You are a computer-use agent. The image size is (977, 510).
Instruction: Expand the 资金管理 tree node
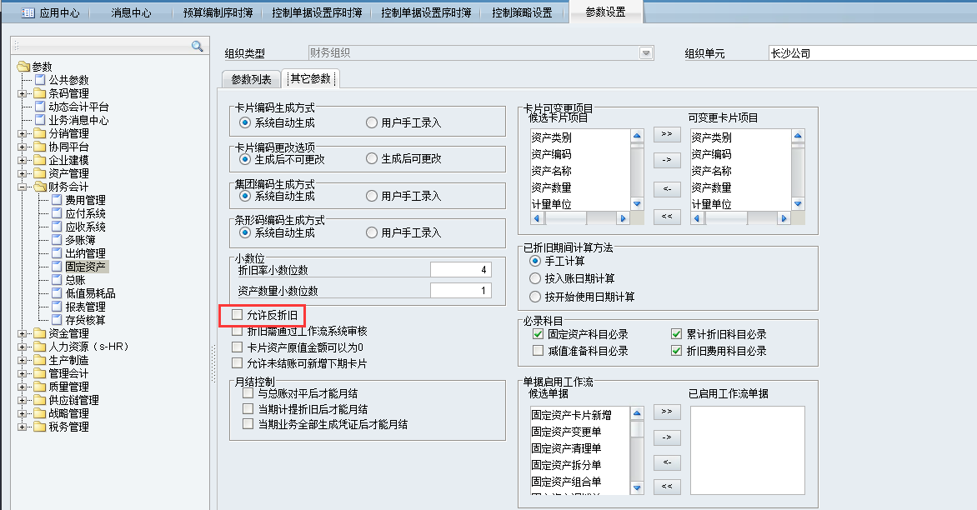[x=22, y=333]
